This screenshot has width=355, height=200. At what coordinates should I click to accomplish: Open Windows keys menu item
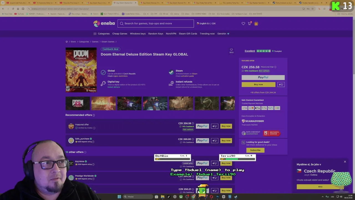click(x=138, y=34)
